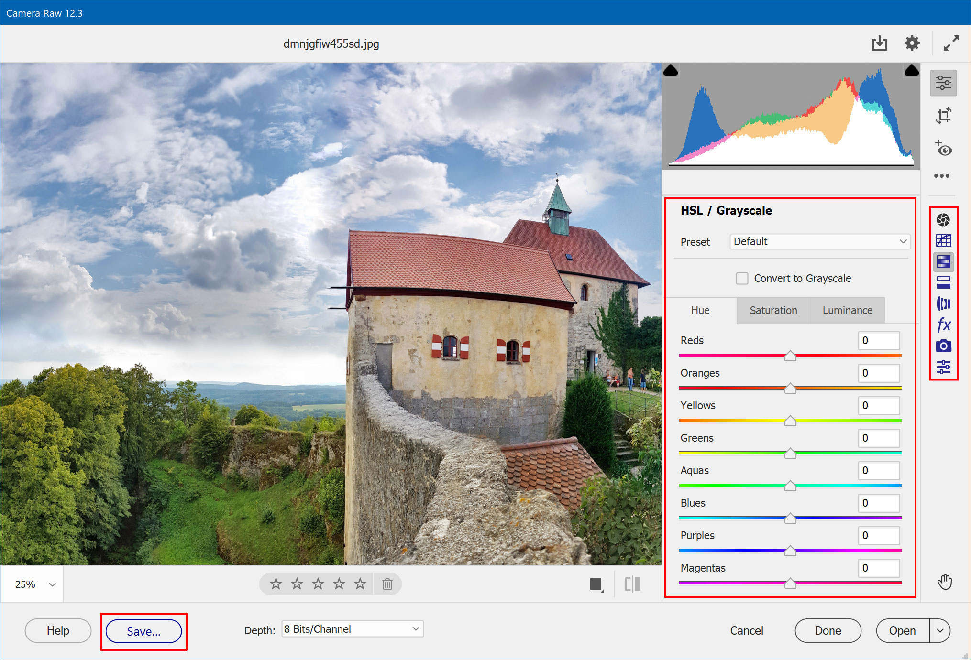Screen dimensions: 971x660
Task: Click the Save... button
Action: 143,631
